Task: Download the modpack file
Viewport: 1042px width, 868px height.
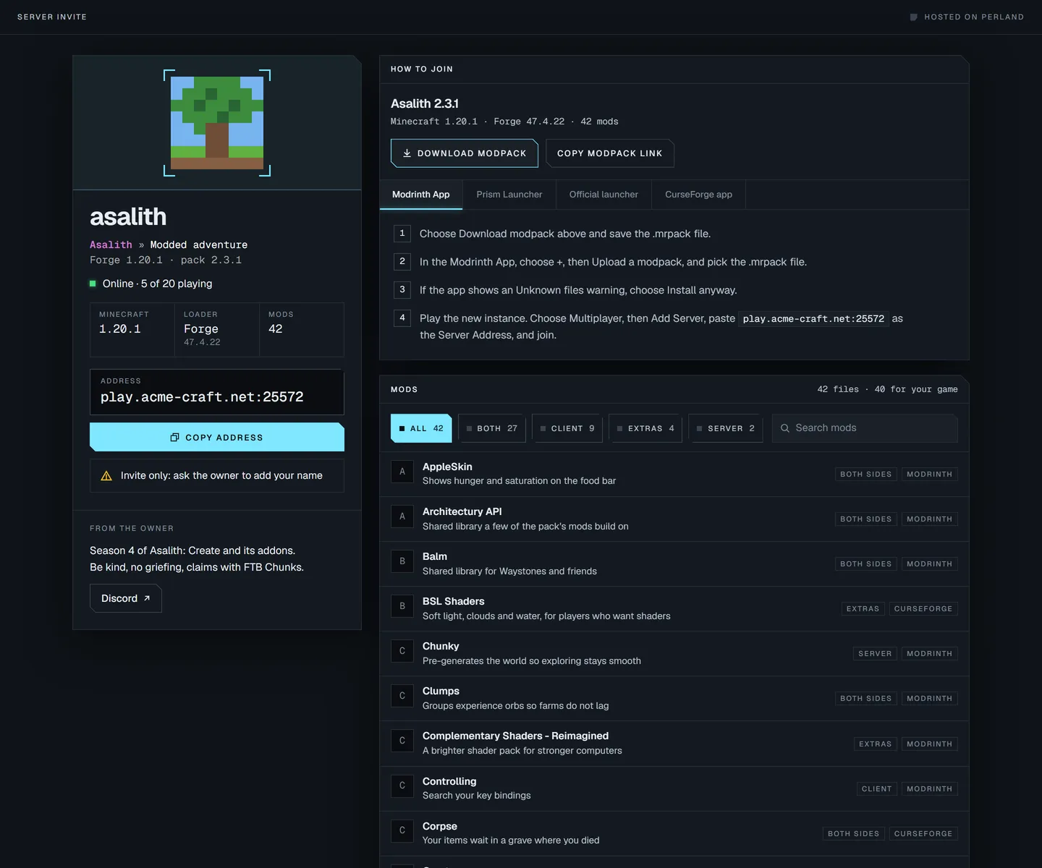Action: click(x=465, y=153)
